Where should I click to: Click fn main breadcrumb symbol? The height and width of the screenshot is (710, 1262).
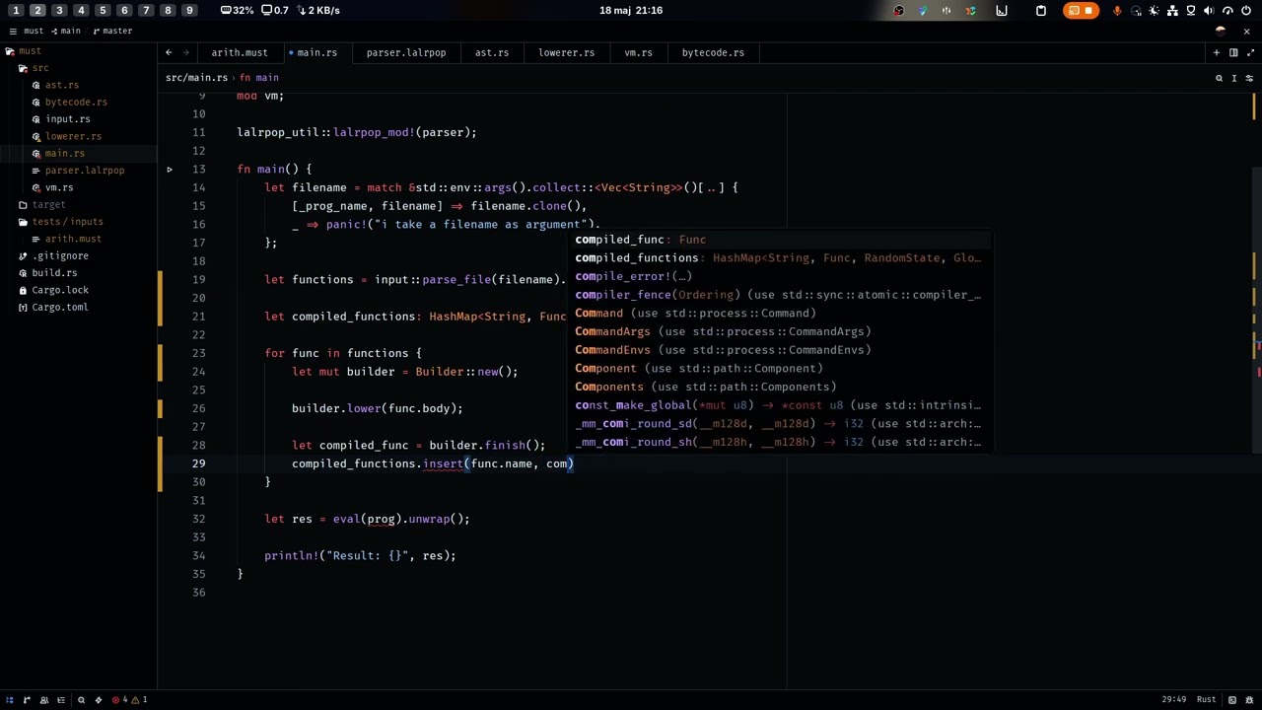tap(260, 78)
